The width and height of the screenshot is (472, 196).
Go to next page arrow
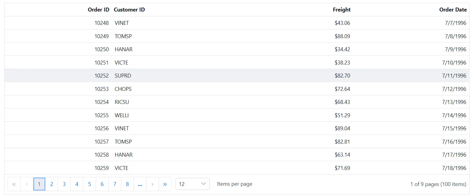click(x=152, y=184)
